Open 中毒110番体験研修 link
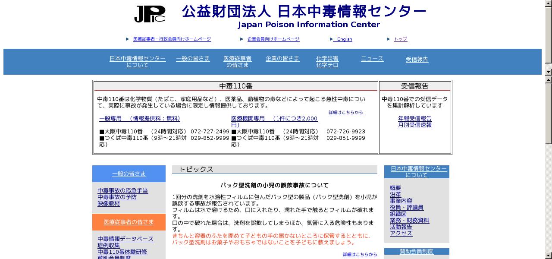The height and width of the screenshot is (259, 552). click(x=122, y=252)
